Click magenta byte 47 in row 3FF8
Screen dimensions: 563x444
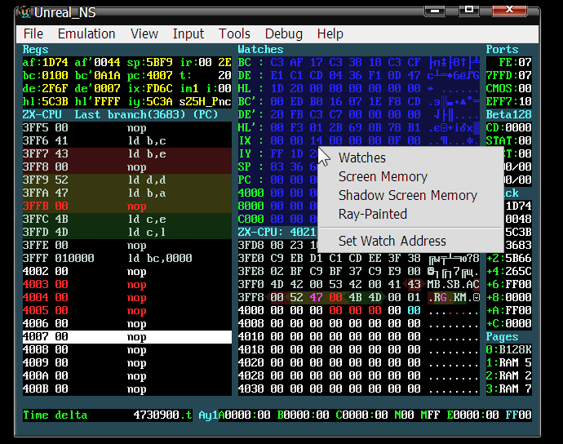tap(316, 297)
